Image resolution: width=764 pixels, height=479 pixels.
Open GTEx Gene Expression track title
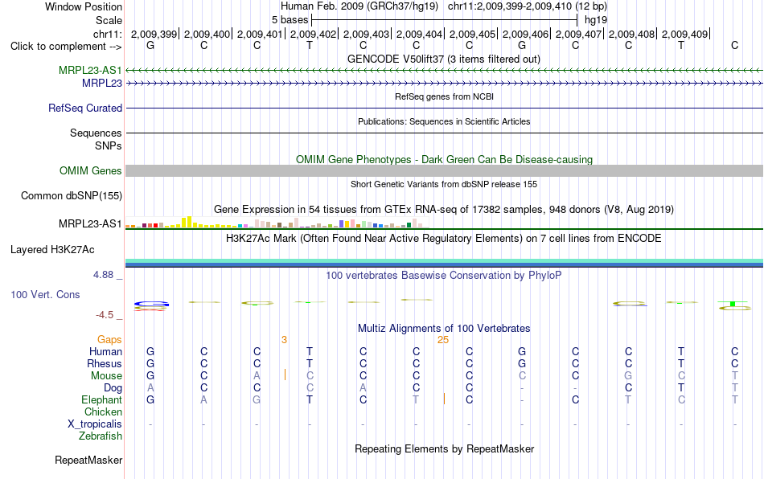[444, 209]
